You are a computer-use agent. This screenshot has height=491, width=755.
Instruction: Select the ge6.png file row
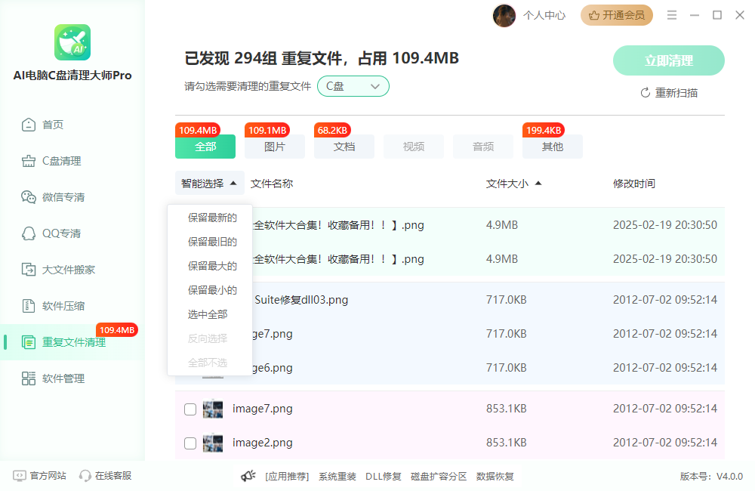coord(450,368)
